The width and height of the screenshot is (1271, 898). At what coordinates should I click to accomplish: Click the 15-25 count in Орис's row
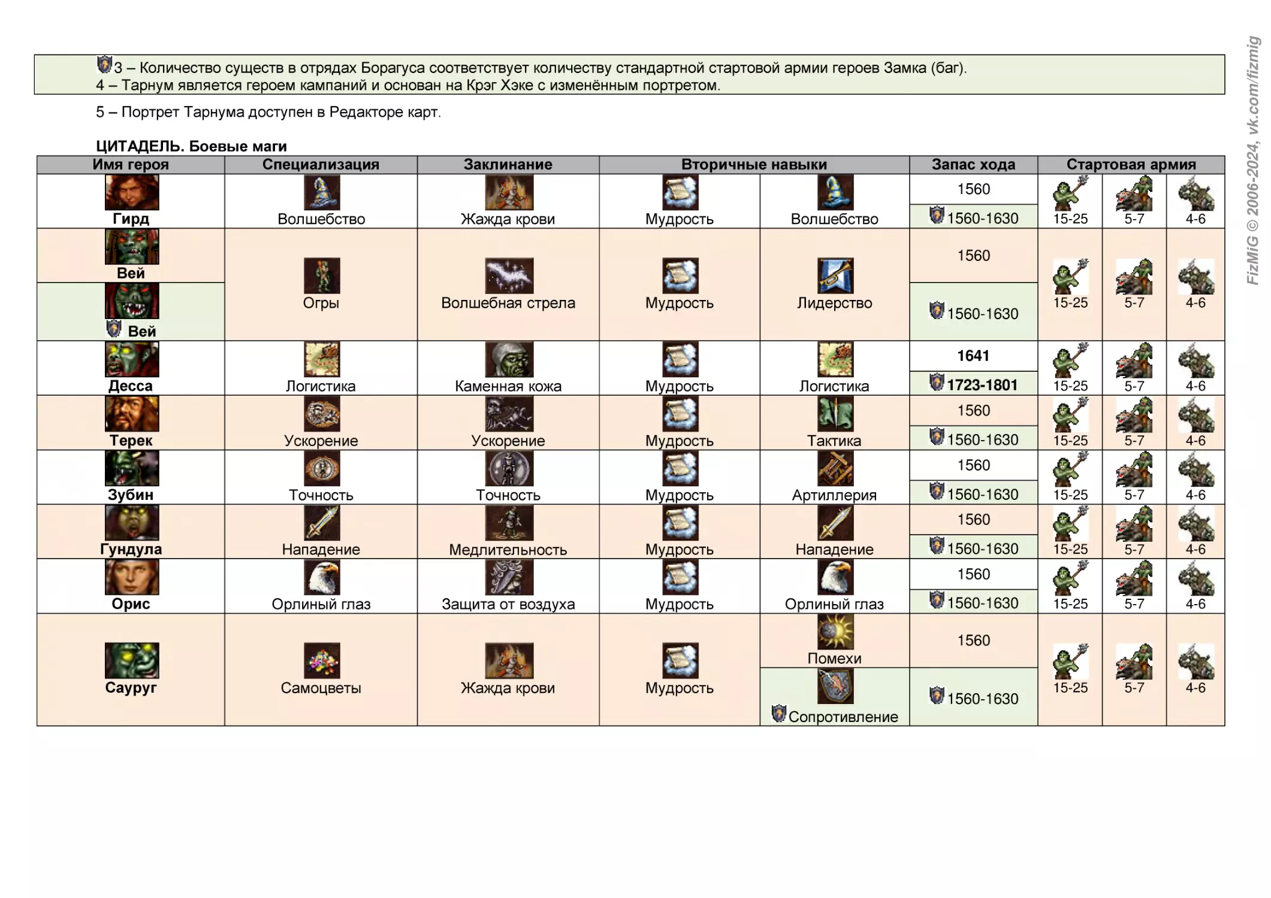tap(1071, 604)
